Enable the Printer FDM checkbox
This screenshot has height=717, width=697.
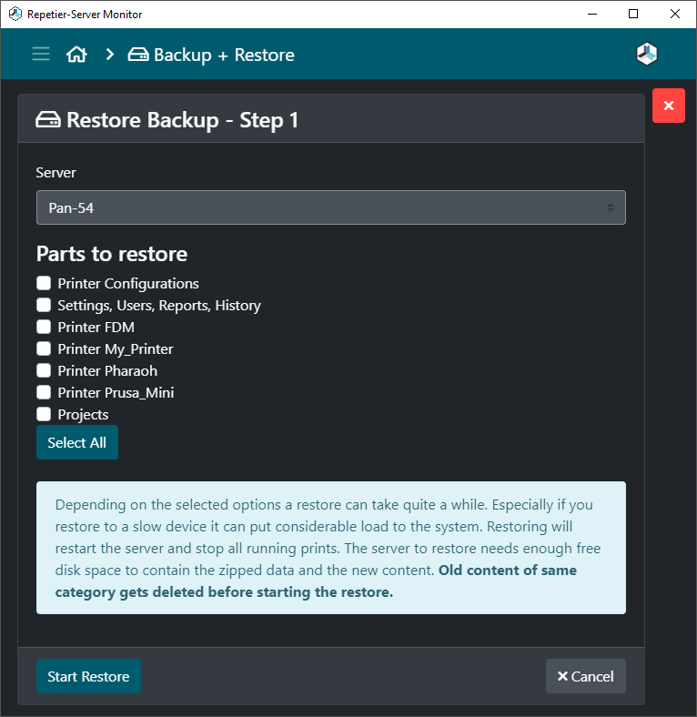(x=44, y=327)
